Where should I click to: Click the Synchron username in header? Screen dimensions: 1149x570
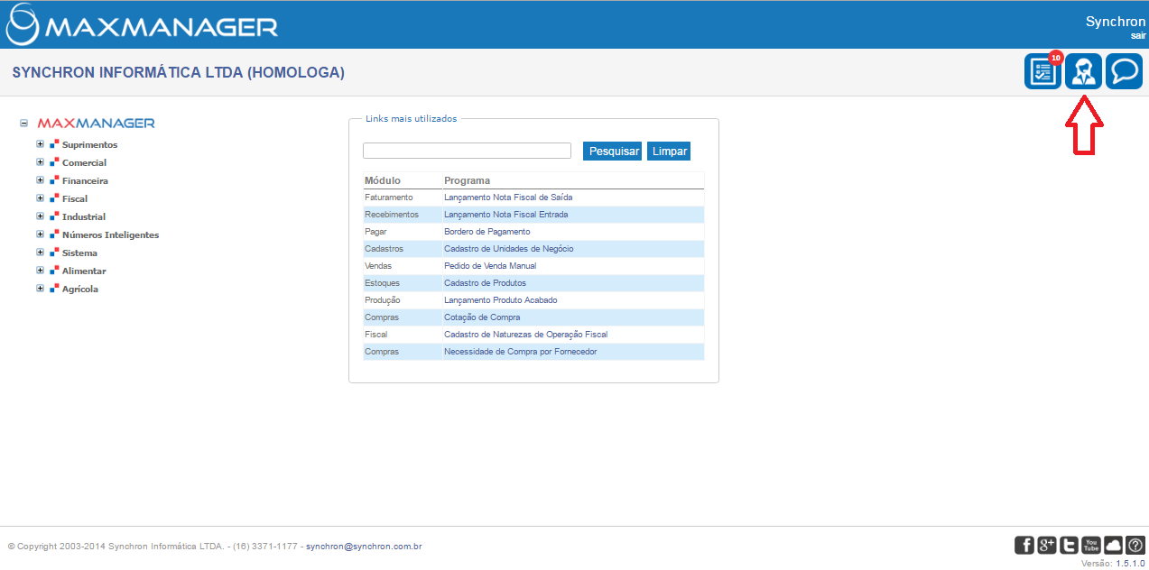point(1116,22)
